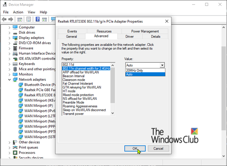Open the File menu
The height and width of the screenshot is (166, 227).
click(x=6, y=12)
